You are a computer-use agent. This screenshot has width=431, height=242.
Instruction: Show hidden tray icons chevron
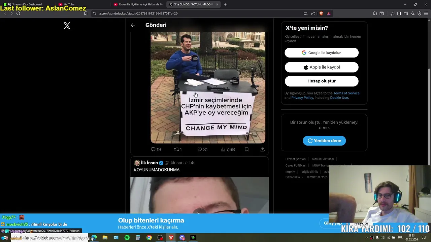[367, 238]
